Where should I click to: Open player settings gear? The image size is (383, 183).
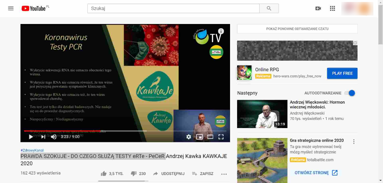[188, 137]
